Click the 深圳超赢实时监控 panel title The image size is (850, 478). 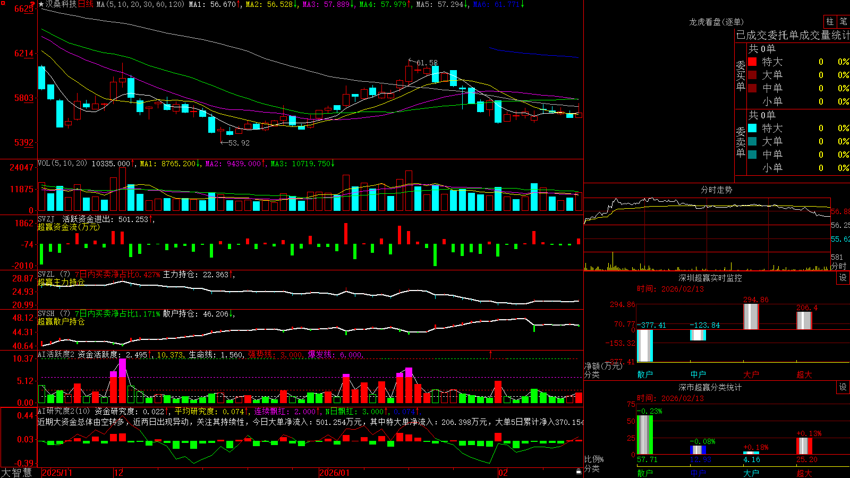point(710,278)
